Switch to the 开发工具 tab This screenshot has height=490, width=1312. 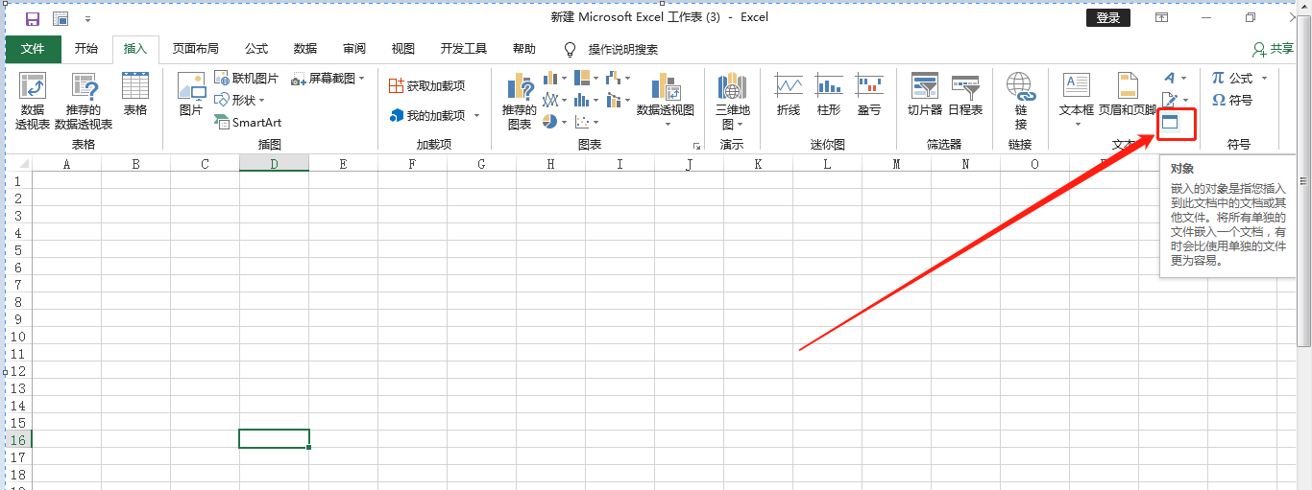click(464, 49)
